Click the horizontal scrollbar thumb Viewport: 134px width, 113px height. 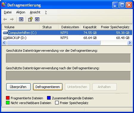[x=54, y=43]
